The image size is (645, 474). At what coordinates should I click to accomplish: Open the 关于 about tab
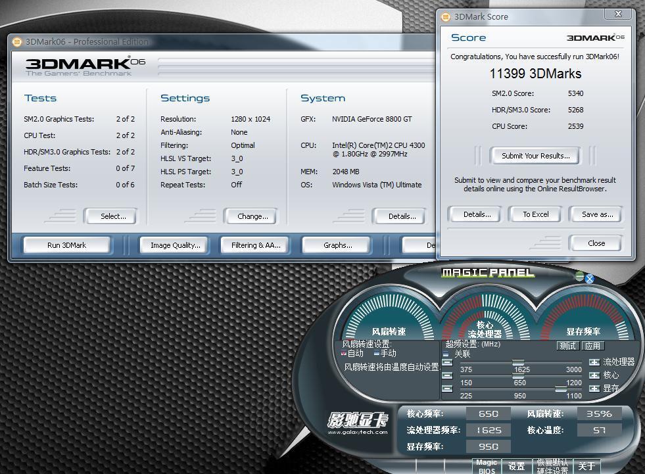click(x=586, y=466)
